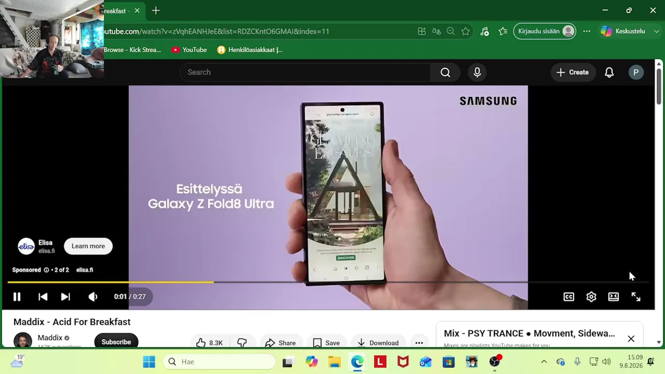Open the split screen icon in address bar

(422, 31)
